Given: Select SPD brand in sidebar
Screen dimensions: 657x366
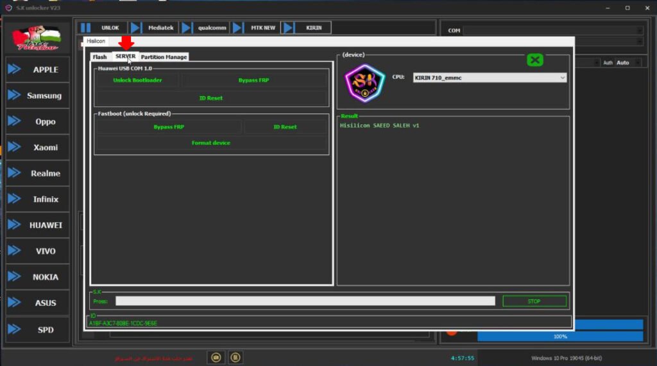Looking at the screenshot, I should click(x=38, y=330).
